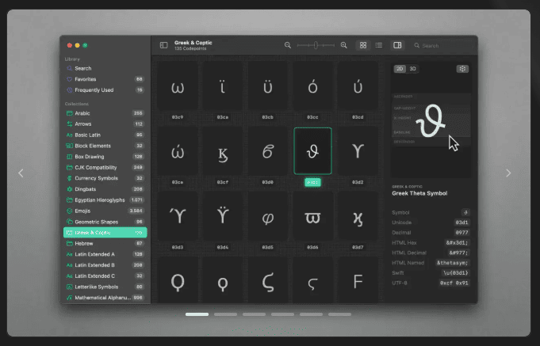Select the Latin Extended B collection
Viewport: 540px width, 346px height.
pyautogui.click(x=105, y=265)
